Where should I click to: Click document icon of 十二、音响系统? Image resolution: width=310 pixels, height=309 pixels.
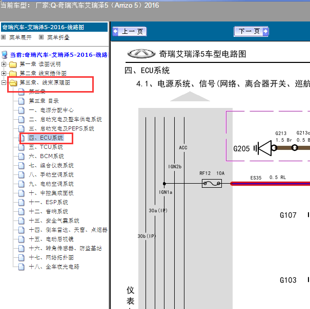tap(22, 211)
